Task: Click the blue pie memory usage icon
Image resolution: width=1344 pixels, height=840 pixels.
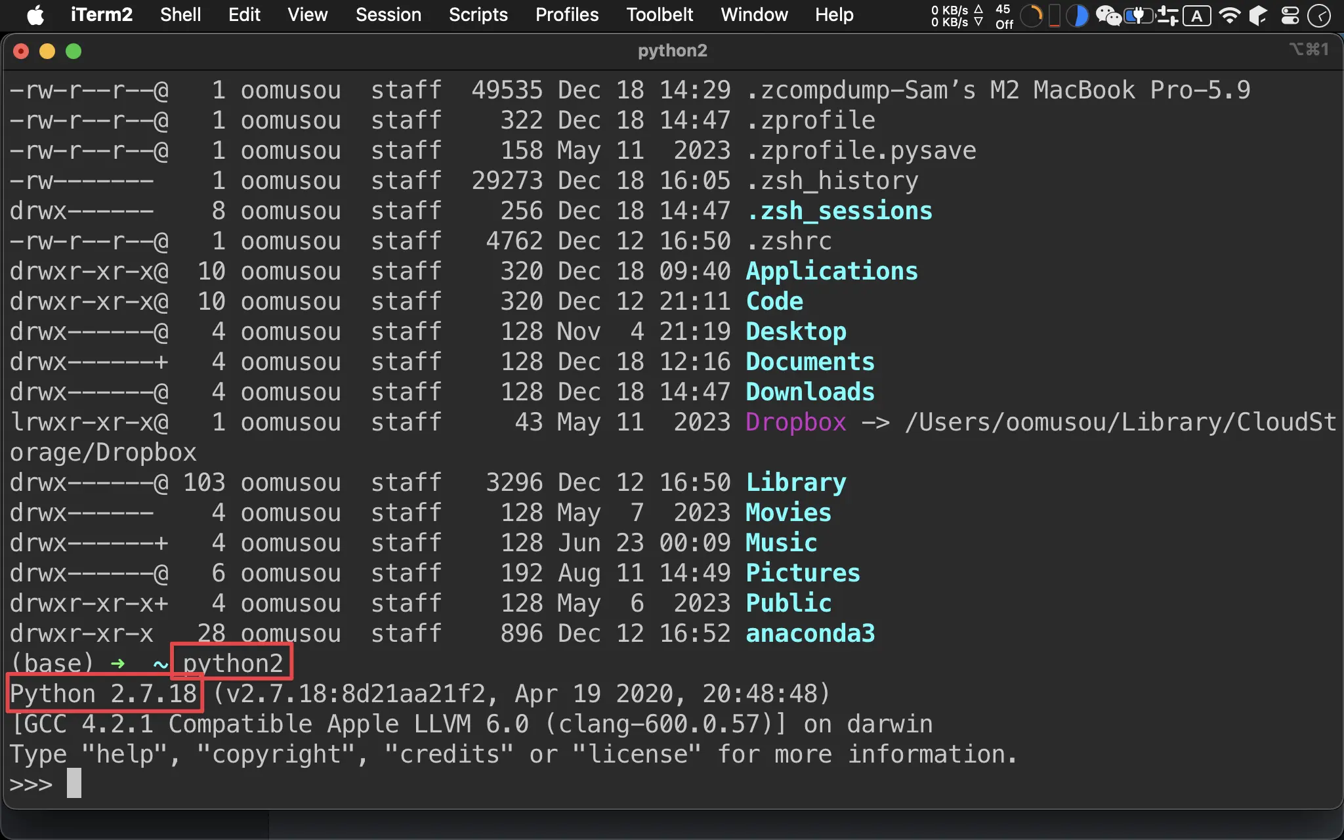Action: tap(1077, 16)
